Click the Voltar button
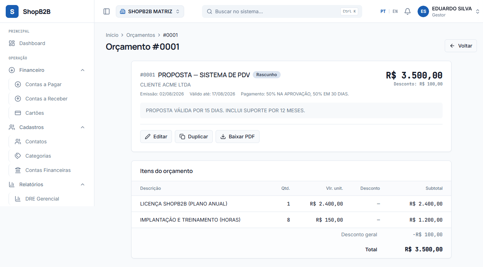The height and width of the screenshot is (267, 483). click(461, 46)
